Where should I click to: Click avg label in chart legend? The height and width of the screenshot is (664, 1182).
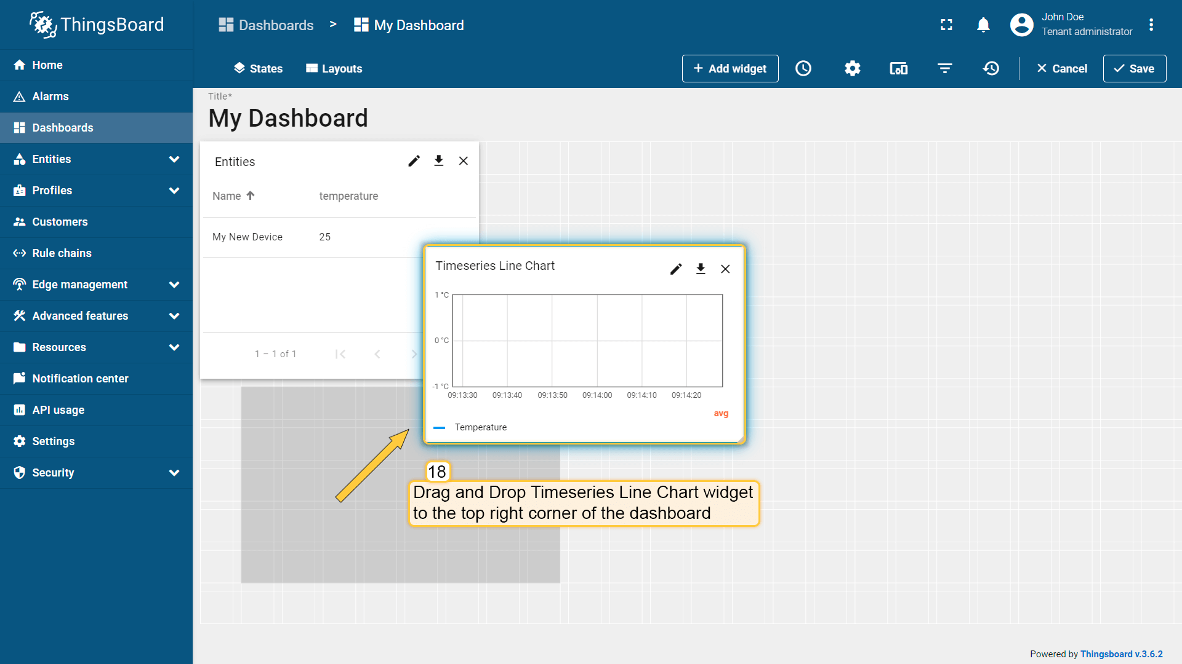pyautogui.click(x=721, y=414)
